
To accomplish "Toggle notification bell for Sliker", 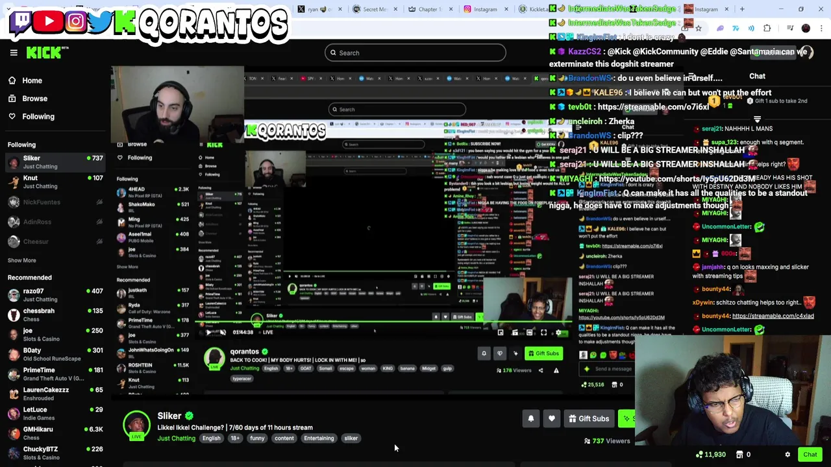I will [x=531, y=419].
